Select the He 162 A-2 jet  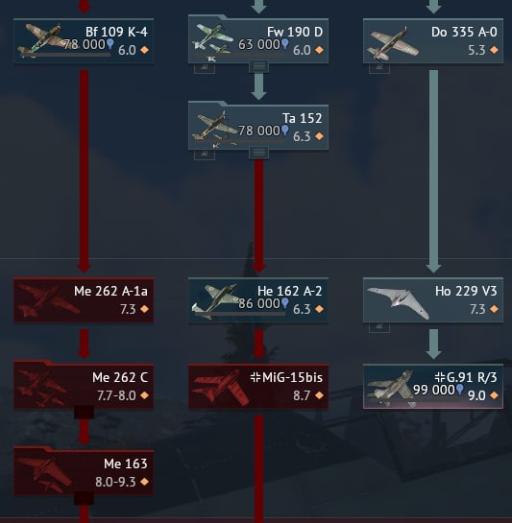coord(258,300)
